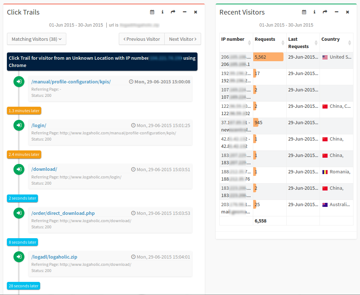Click the orange 5,562 requests bar

click(x=269, y=57)
